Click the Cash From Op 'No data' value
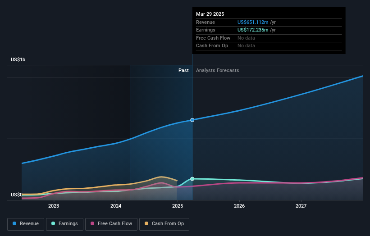Viewport: 370px width, 236px height. (246, 46)
